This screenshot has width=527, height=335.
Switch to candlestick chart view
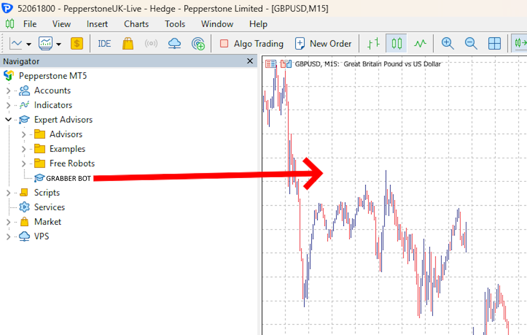[x=397, y=43]
